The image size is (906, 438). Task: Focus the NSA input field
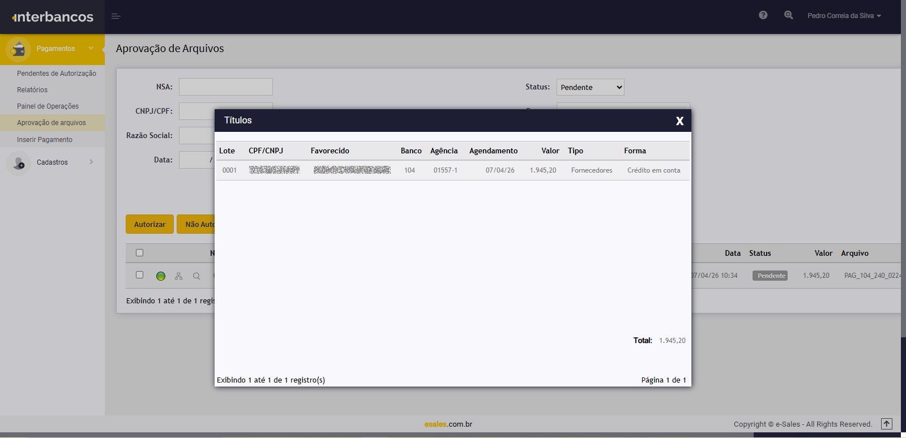(x=225, y=87)
